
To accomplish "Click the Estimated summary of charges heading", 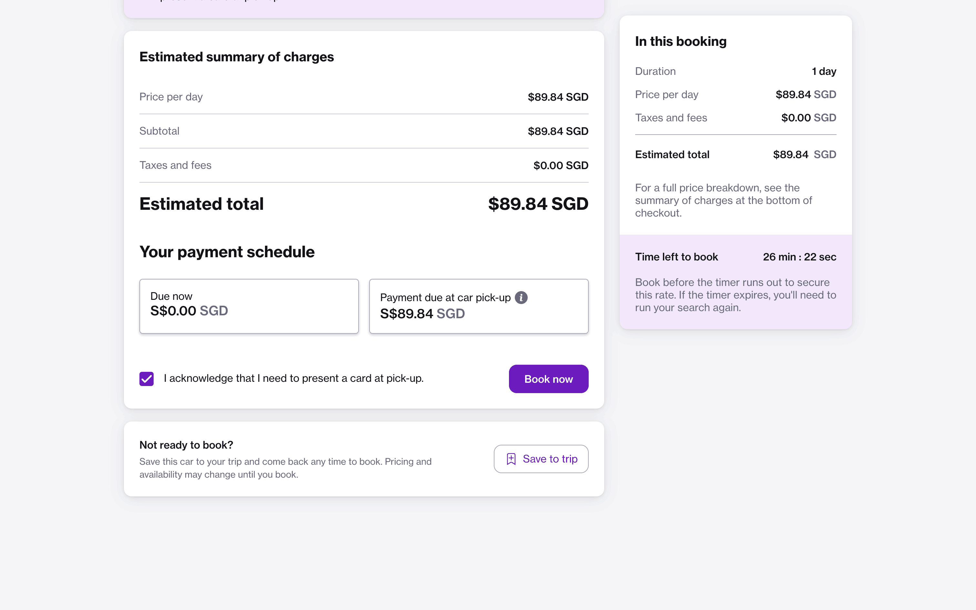I will 236,57.
